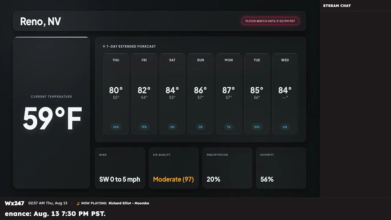The height and width of the screenshot is (220, 391).
Task: Open the MON forecast card showing 87°
Action: click(228, 94)
